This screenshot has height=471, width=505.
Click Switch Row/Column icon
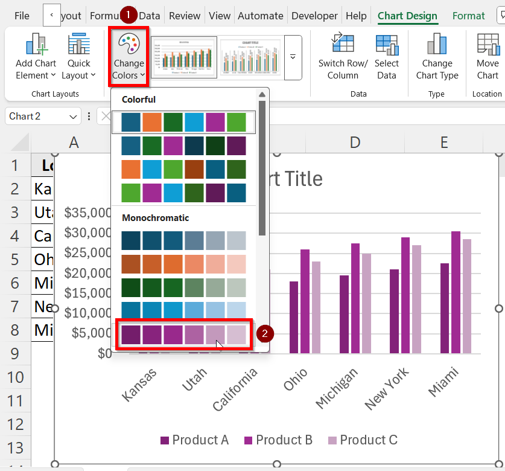[x=343, y=45]
